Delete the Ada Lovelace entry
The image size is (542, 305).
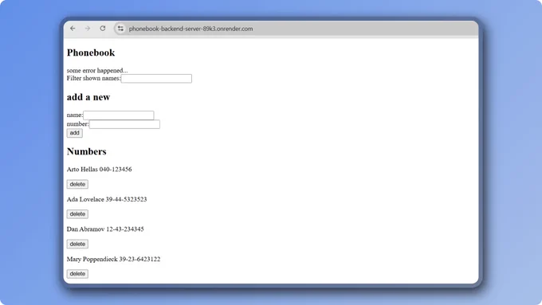(77, 213)
